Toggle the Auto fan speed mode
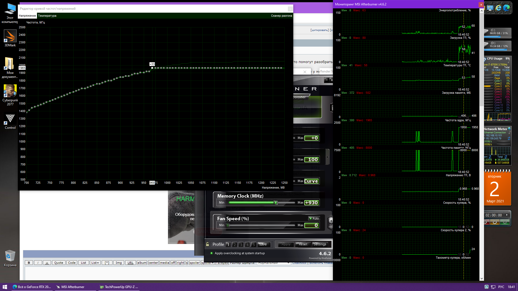This screenshot has height=291, width=518. click(x=314, y=219)
